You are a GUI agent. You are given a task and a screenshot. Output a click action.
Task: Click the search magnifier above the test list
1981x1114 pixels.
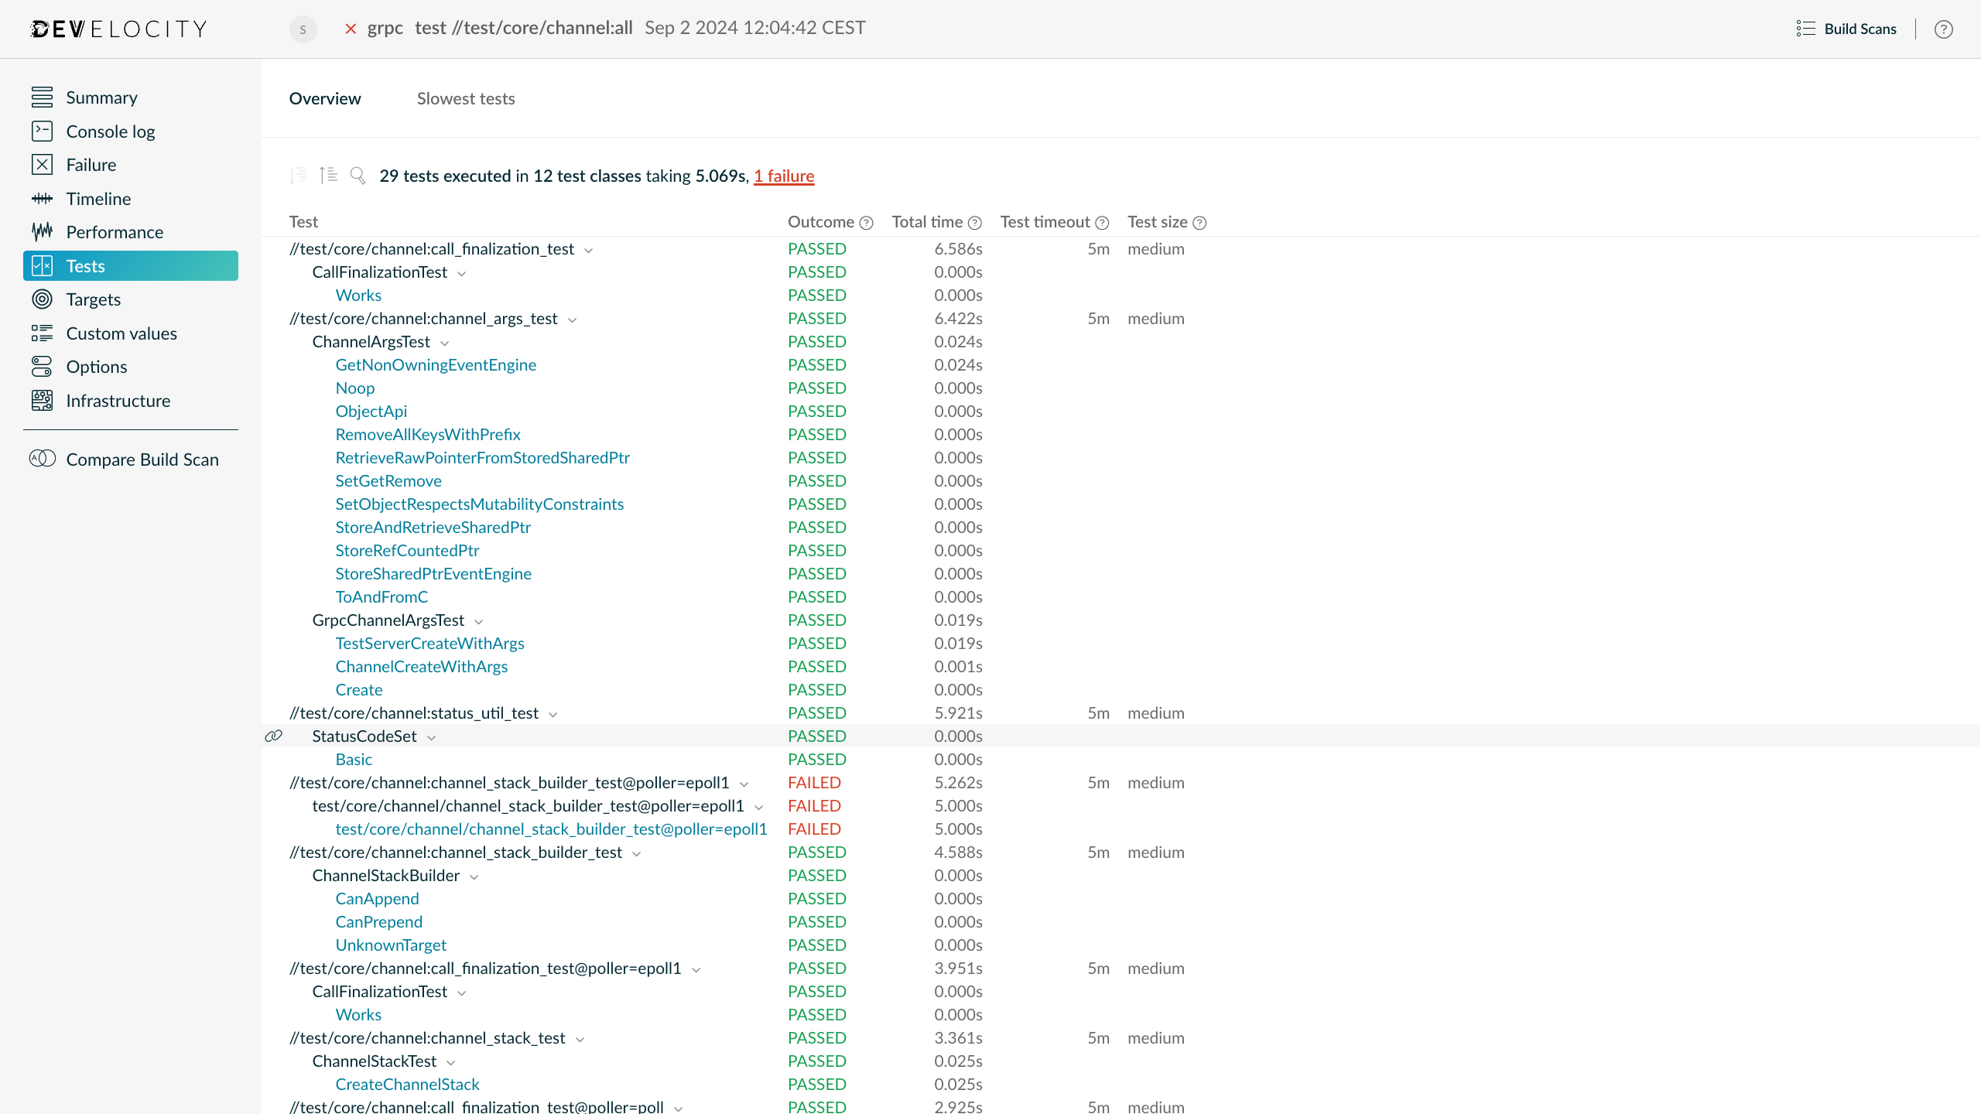pos(358,176)
